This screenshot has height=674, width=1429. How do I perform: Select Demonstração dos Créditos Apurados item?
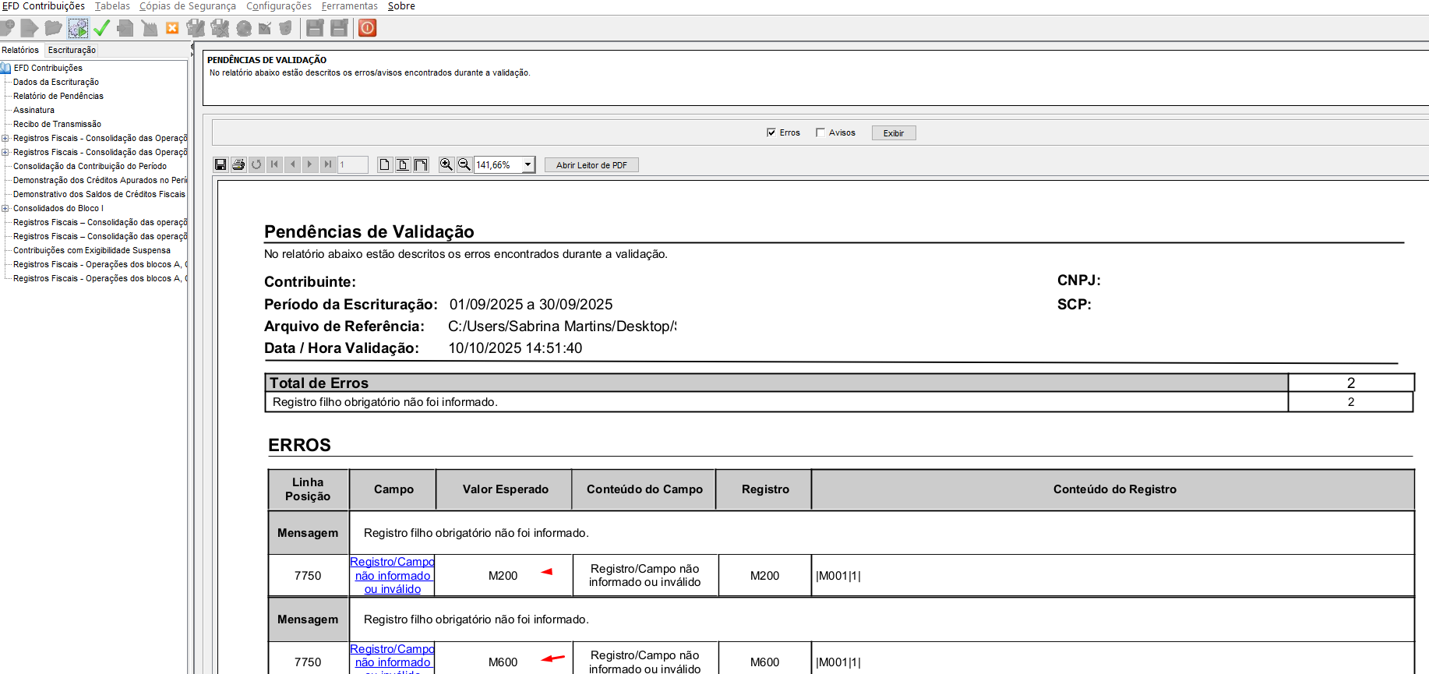pos(100,180)
